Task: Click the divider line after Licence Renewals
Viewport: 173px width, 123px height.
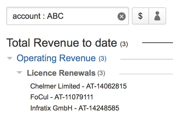Action: click(146, 74)
